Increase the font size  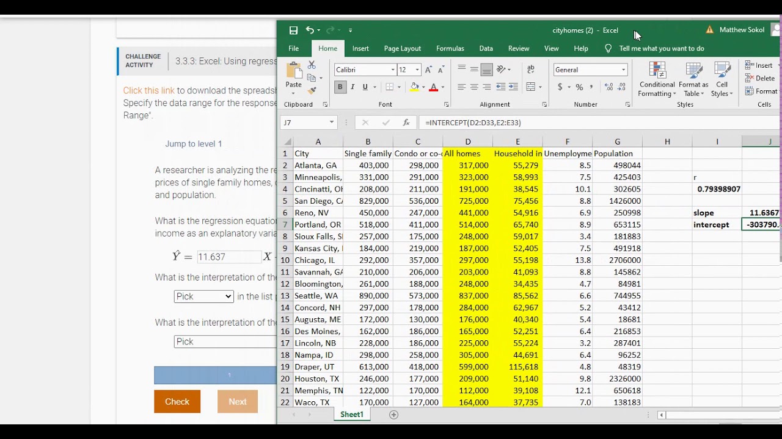click(428, 70)
